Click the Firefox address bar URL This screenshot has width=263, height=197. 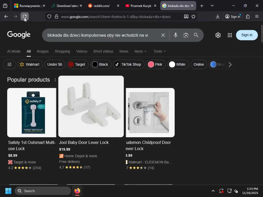click(x=116, y=17)
